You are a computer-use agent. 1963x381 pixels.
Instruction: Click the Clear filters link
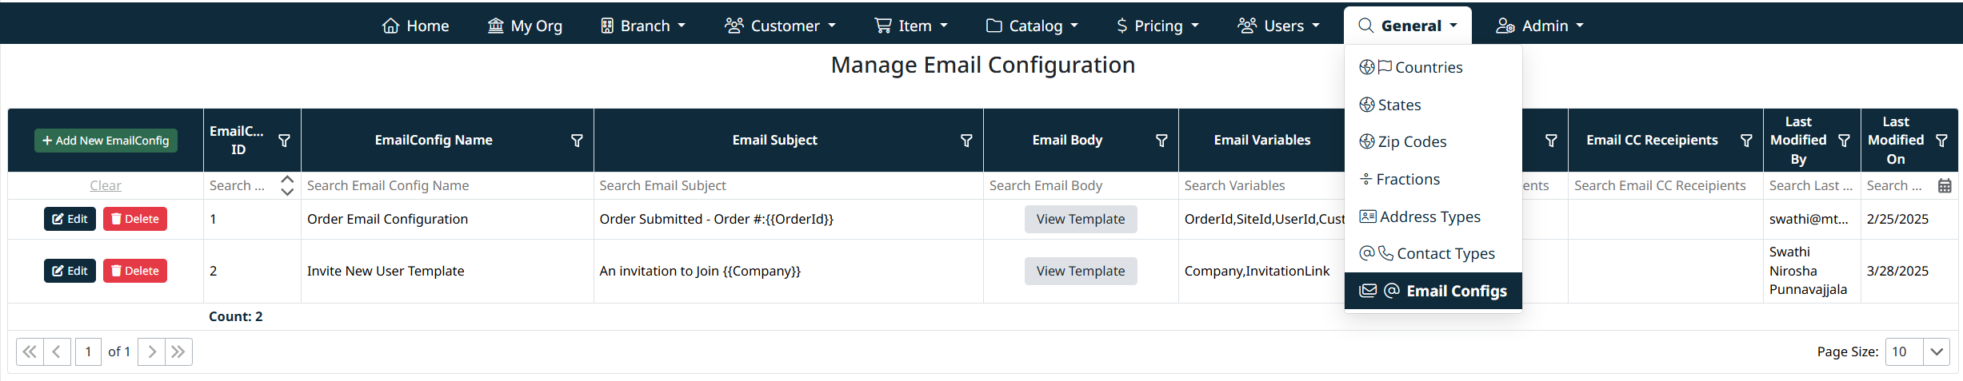[106, 185]
